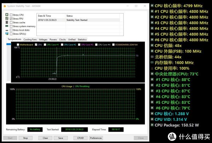Enable the Stress cache checkbox
This screenshot has width=212, height=143.
[x=11, y=23]
